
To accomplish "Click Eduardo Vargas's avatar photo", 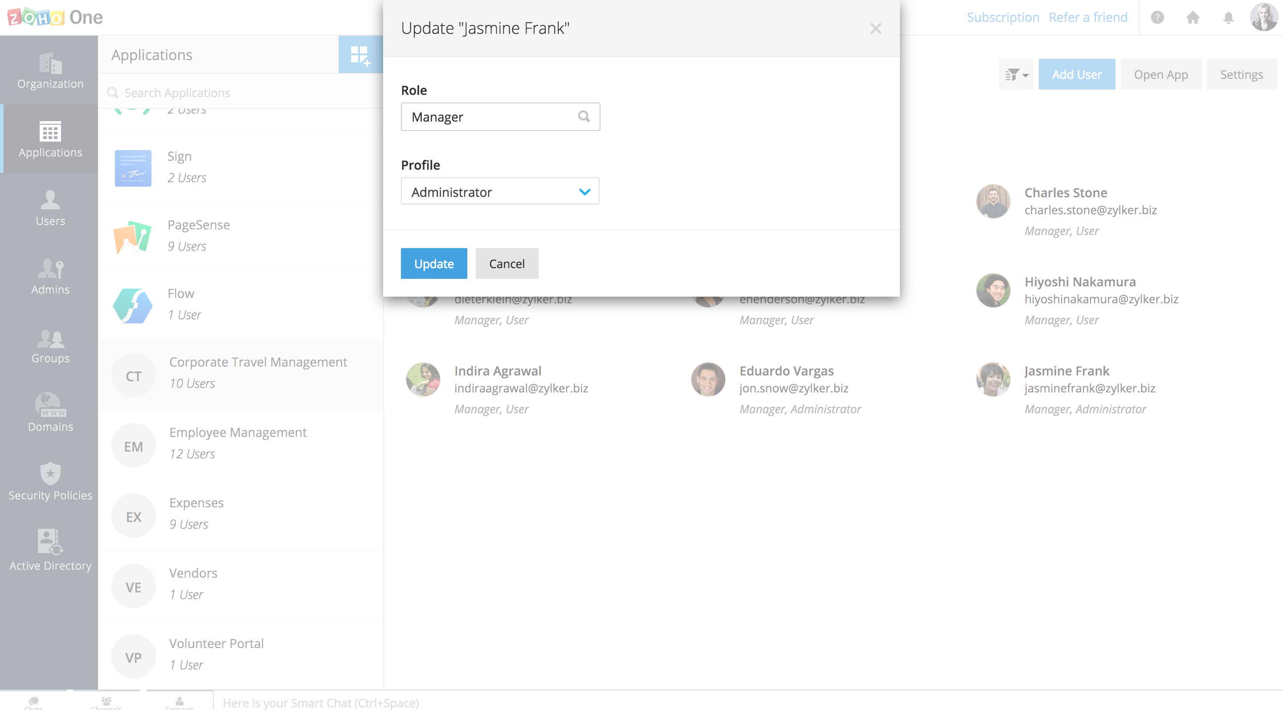I will [x=708, y=379].
